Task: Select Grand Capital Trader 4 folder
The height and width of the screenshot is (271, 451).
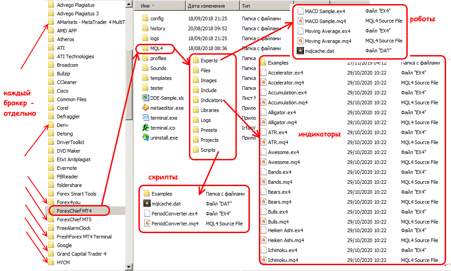Action: (81, 254)
